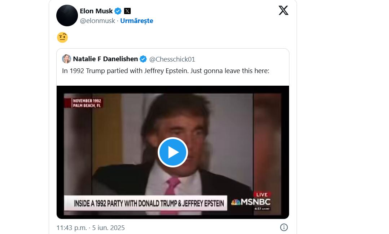Click the raised eyebrow emoji
This screenshot has width=389, height=234.
coord(62,37)
